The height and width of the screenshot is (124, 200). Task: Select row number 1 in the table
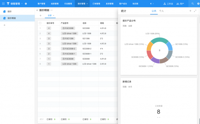coord(40,28)
